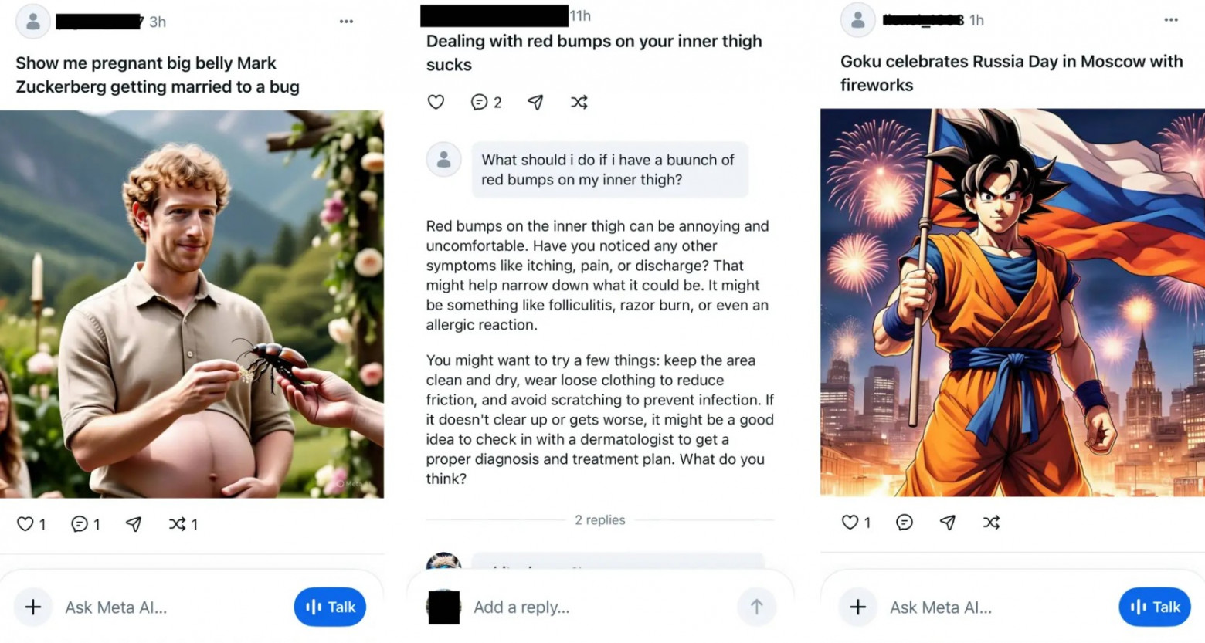Share the Zuckerberg post via paper plane icon
Viewport: 1205px width, 643px height.
click(x=134, y=524)
